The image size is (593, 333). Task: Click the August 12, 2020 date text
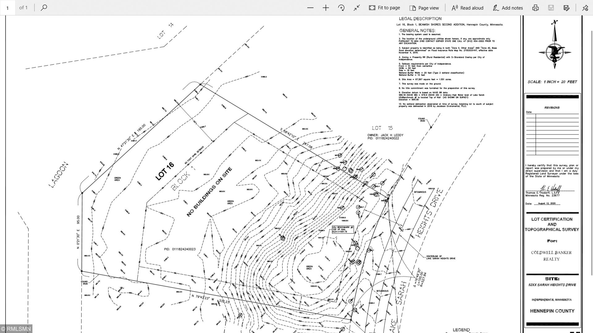click(x=547, y=203)
